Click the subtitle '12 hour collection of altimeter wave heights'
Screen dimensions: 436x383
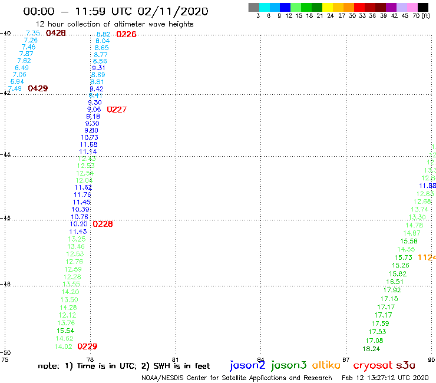click(x=114, y=24)
